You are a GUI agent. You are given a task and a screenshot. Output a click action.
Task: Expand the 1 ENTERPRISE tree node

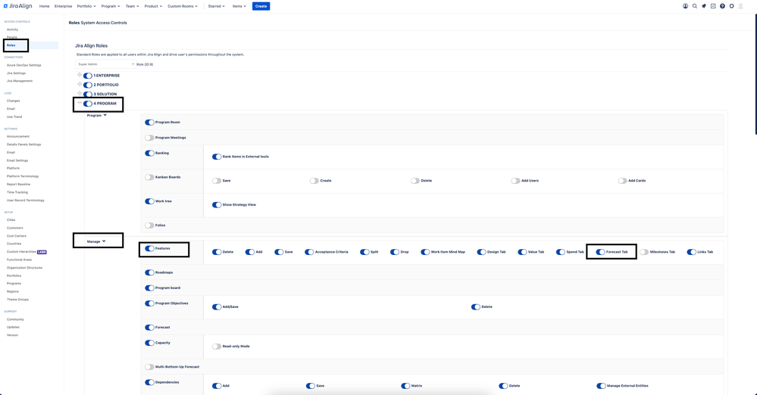80,75
